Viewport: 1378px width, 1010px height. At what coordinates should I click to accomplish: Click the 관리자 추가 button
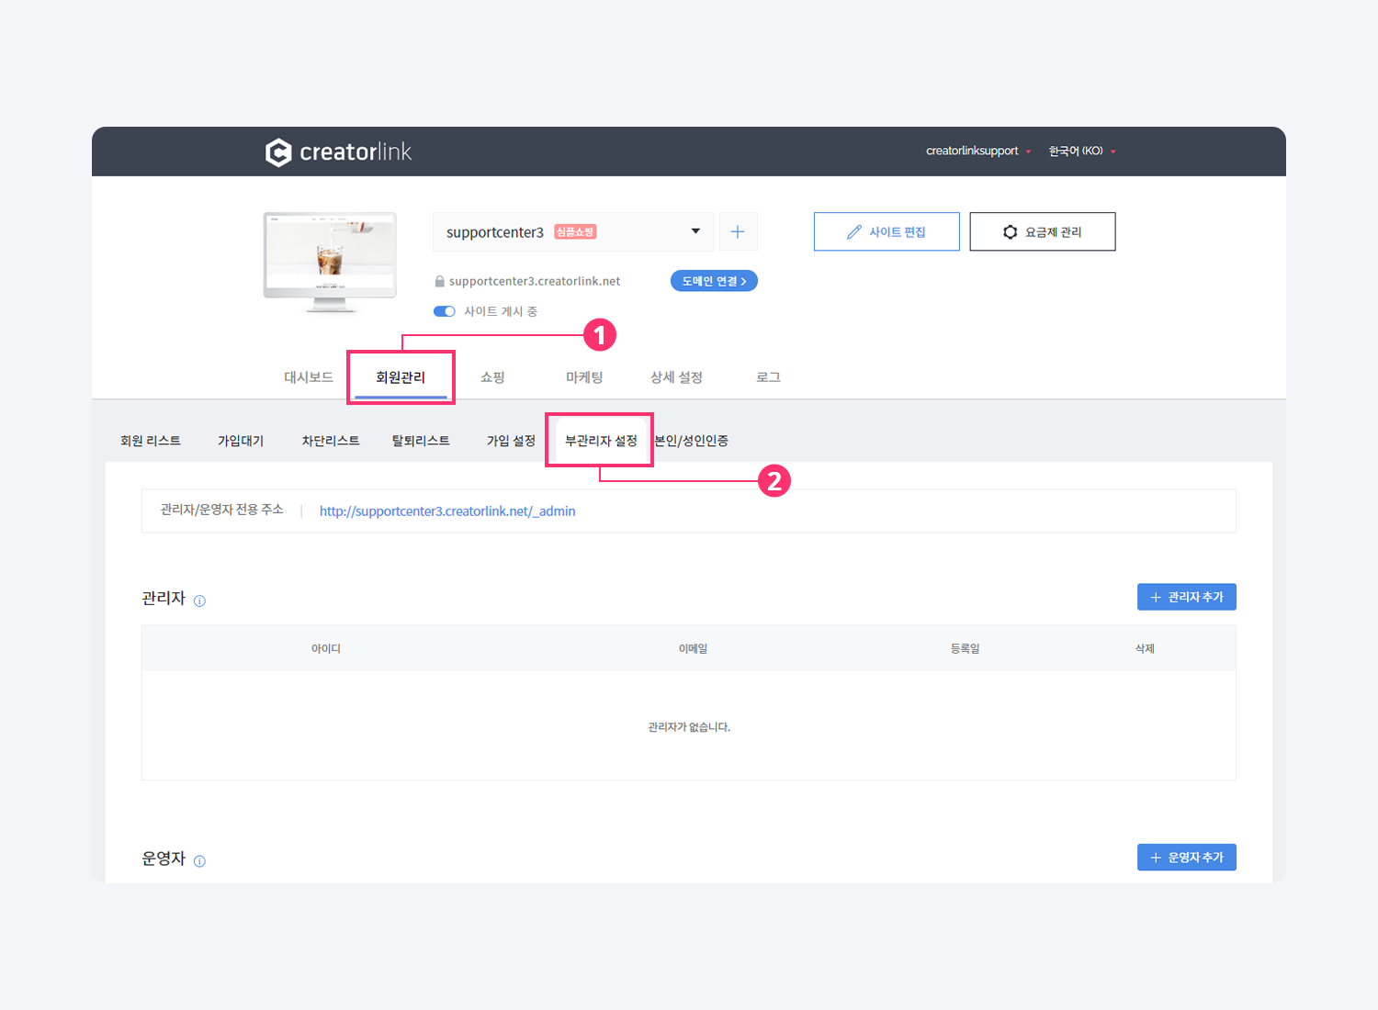[1186, 597]
